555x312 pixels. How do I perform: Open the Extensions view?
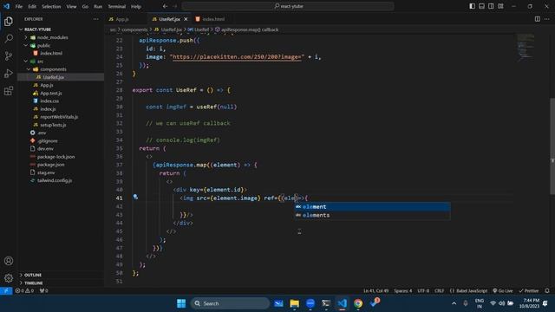pyautogui.click(x=9, y=91)
